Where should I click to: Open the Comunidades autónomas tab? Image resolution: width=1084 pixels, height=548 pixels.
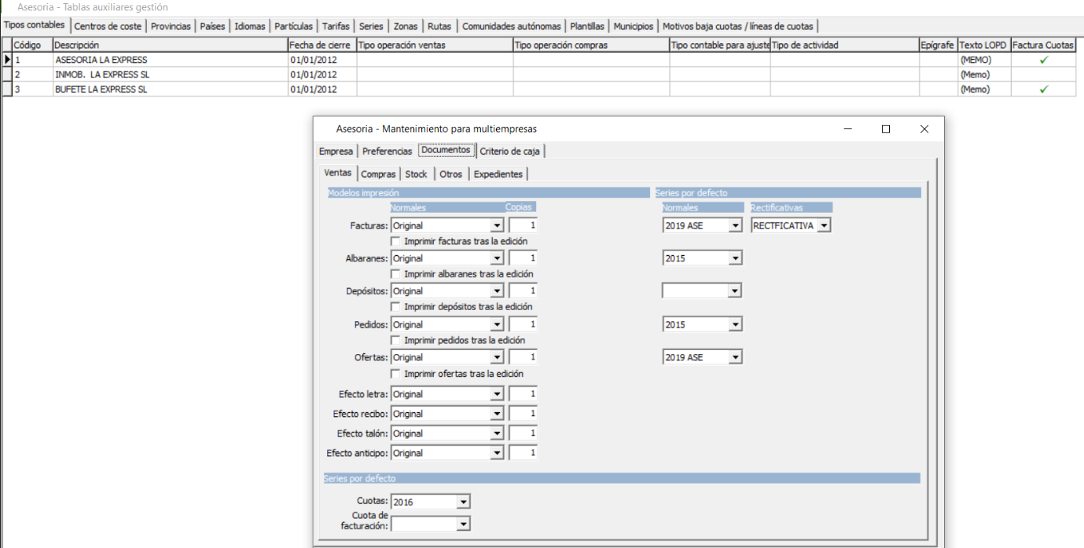512,26
